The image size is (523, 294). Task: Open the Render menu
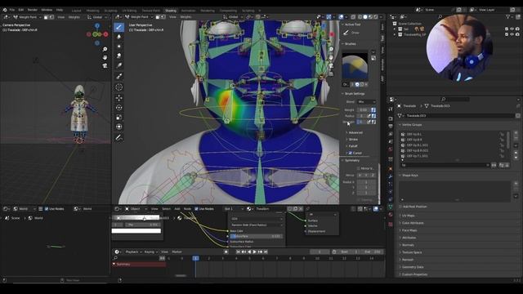[33, 10]
